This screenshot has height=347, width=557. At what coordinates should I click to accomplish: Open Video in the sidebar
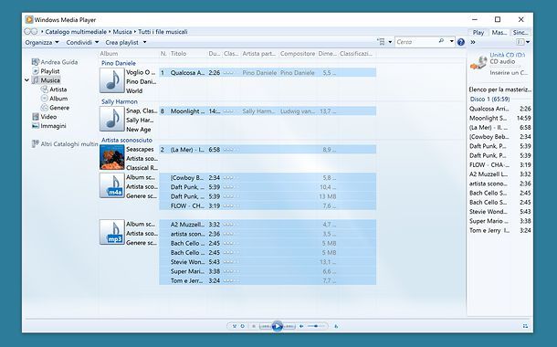coord(45,117)
